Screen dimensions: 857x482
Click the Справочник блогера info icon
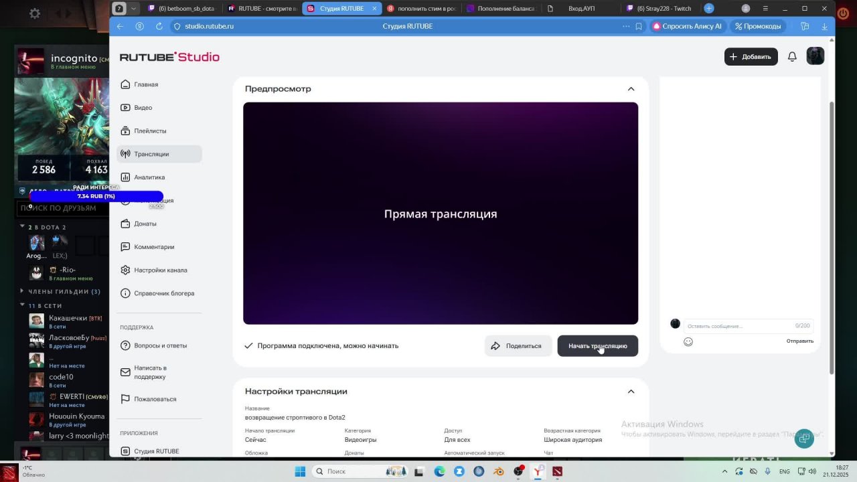point(125,293)
